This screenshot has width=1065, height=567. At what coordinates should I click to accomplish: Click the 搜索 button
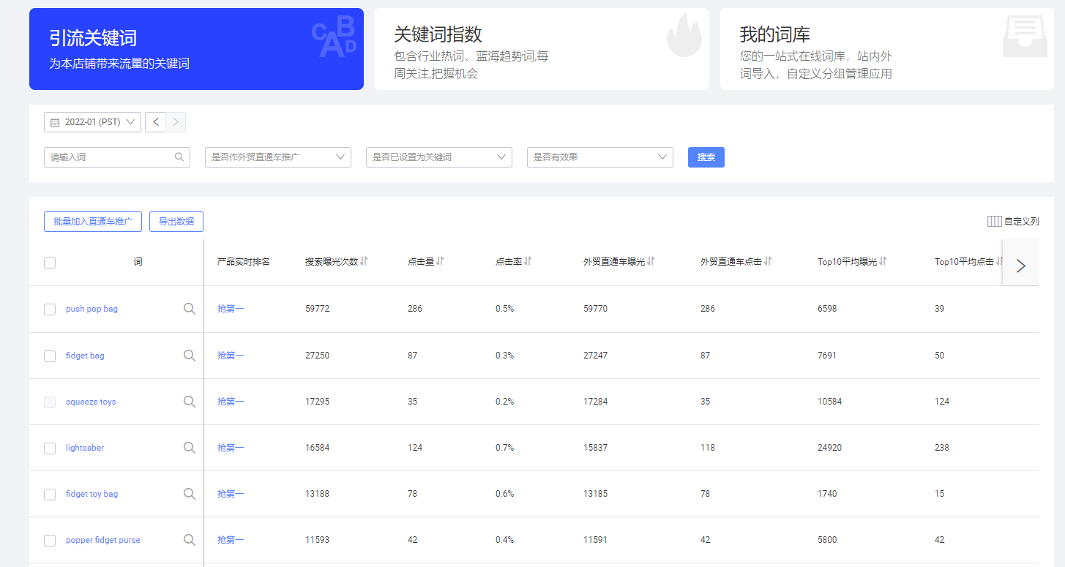pyautogui.click(x=706, y=157)
